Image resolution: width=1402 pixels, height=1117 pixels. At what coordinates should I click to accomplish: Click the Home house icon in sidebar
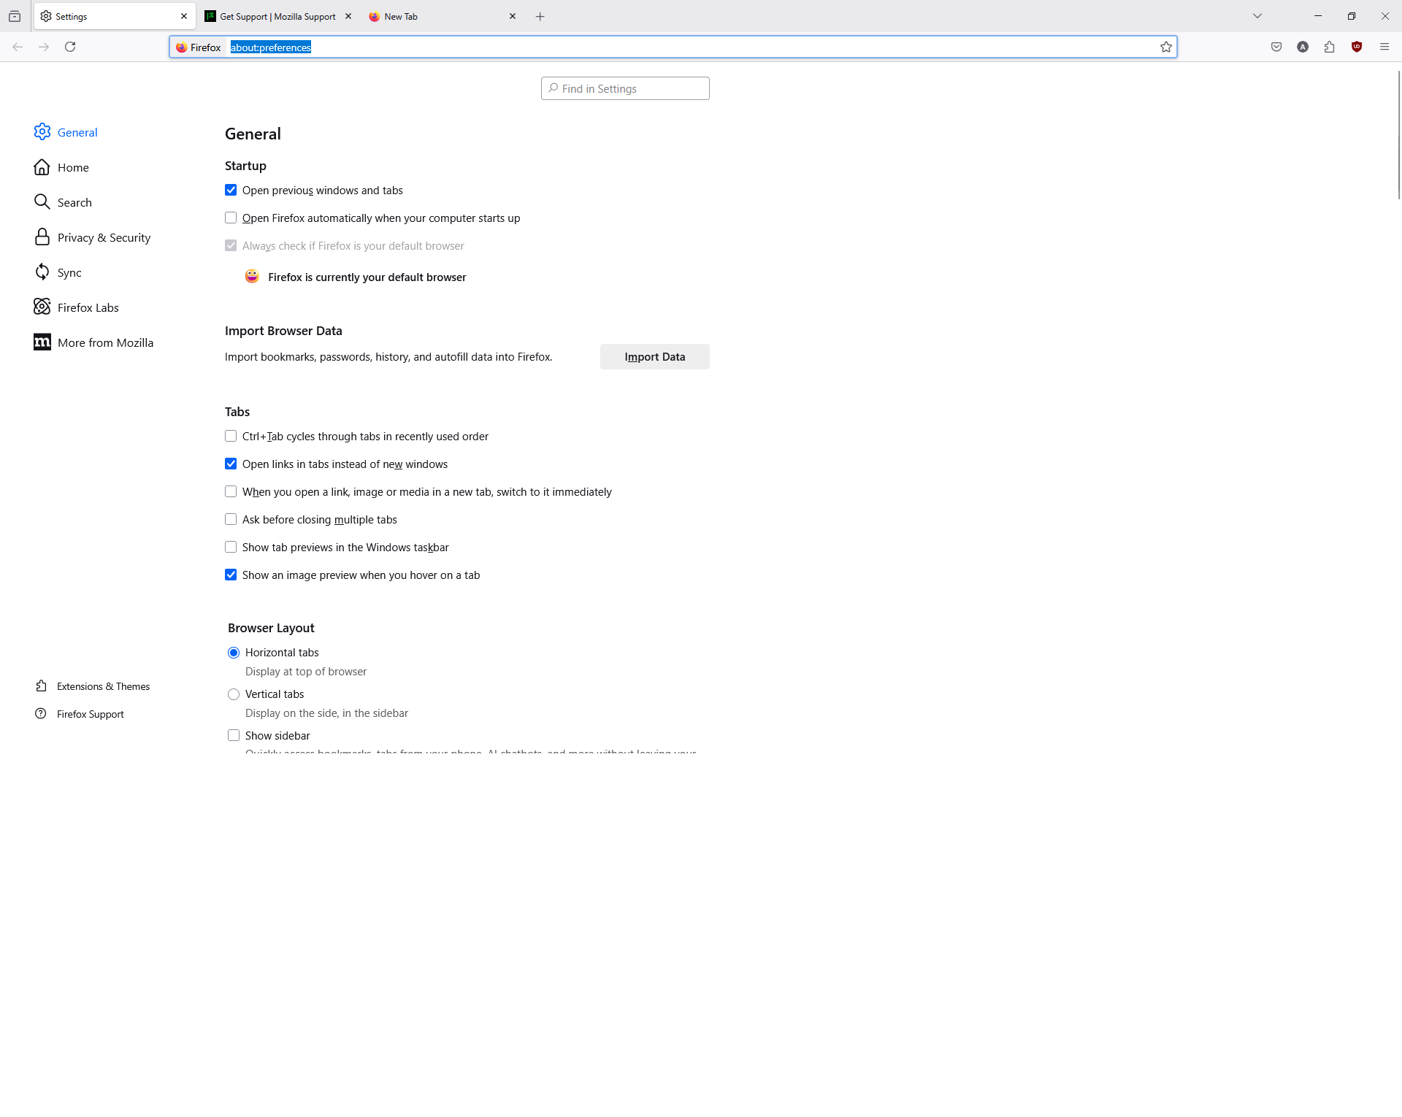[42, 166]
